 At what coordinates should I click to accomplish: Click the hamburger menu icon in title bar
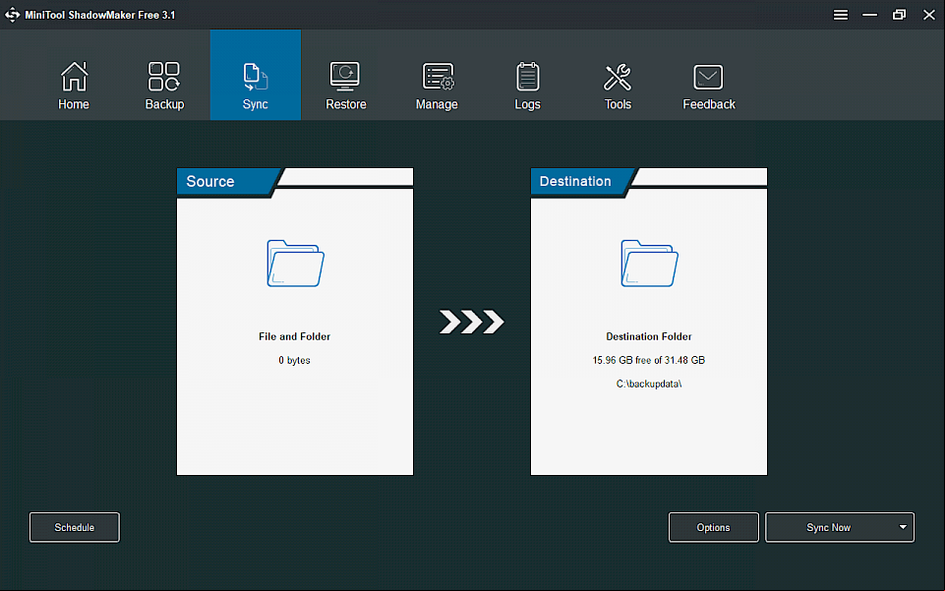click(841, 15)
